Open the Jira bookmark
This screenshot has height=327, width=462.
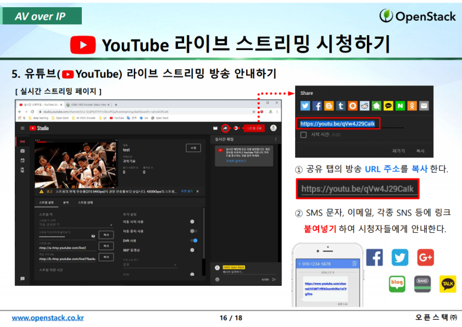(144, 118)
